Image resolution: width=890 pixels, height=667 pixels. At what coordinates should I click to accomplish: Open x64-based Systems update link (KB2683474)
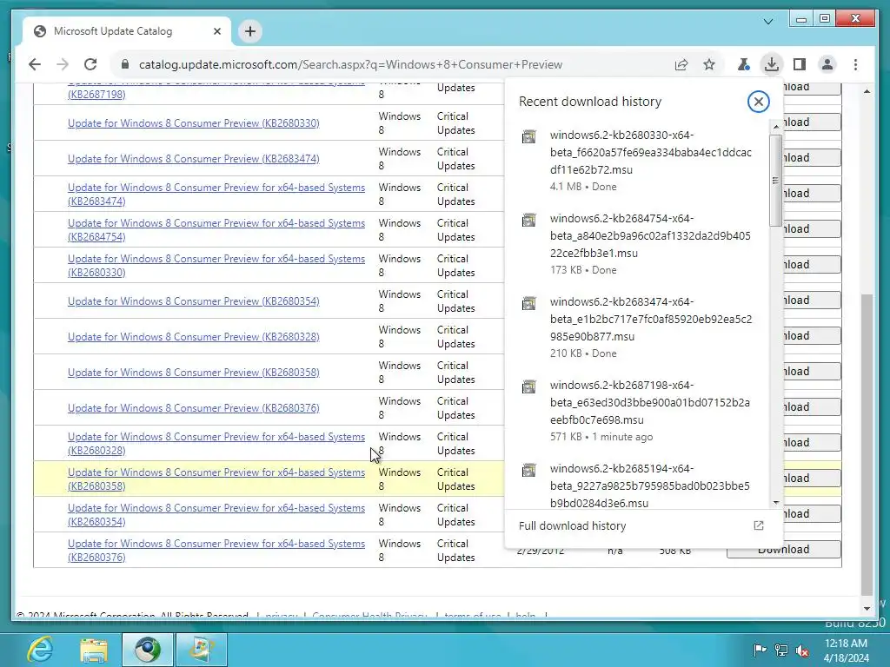[x=216, y=194]
